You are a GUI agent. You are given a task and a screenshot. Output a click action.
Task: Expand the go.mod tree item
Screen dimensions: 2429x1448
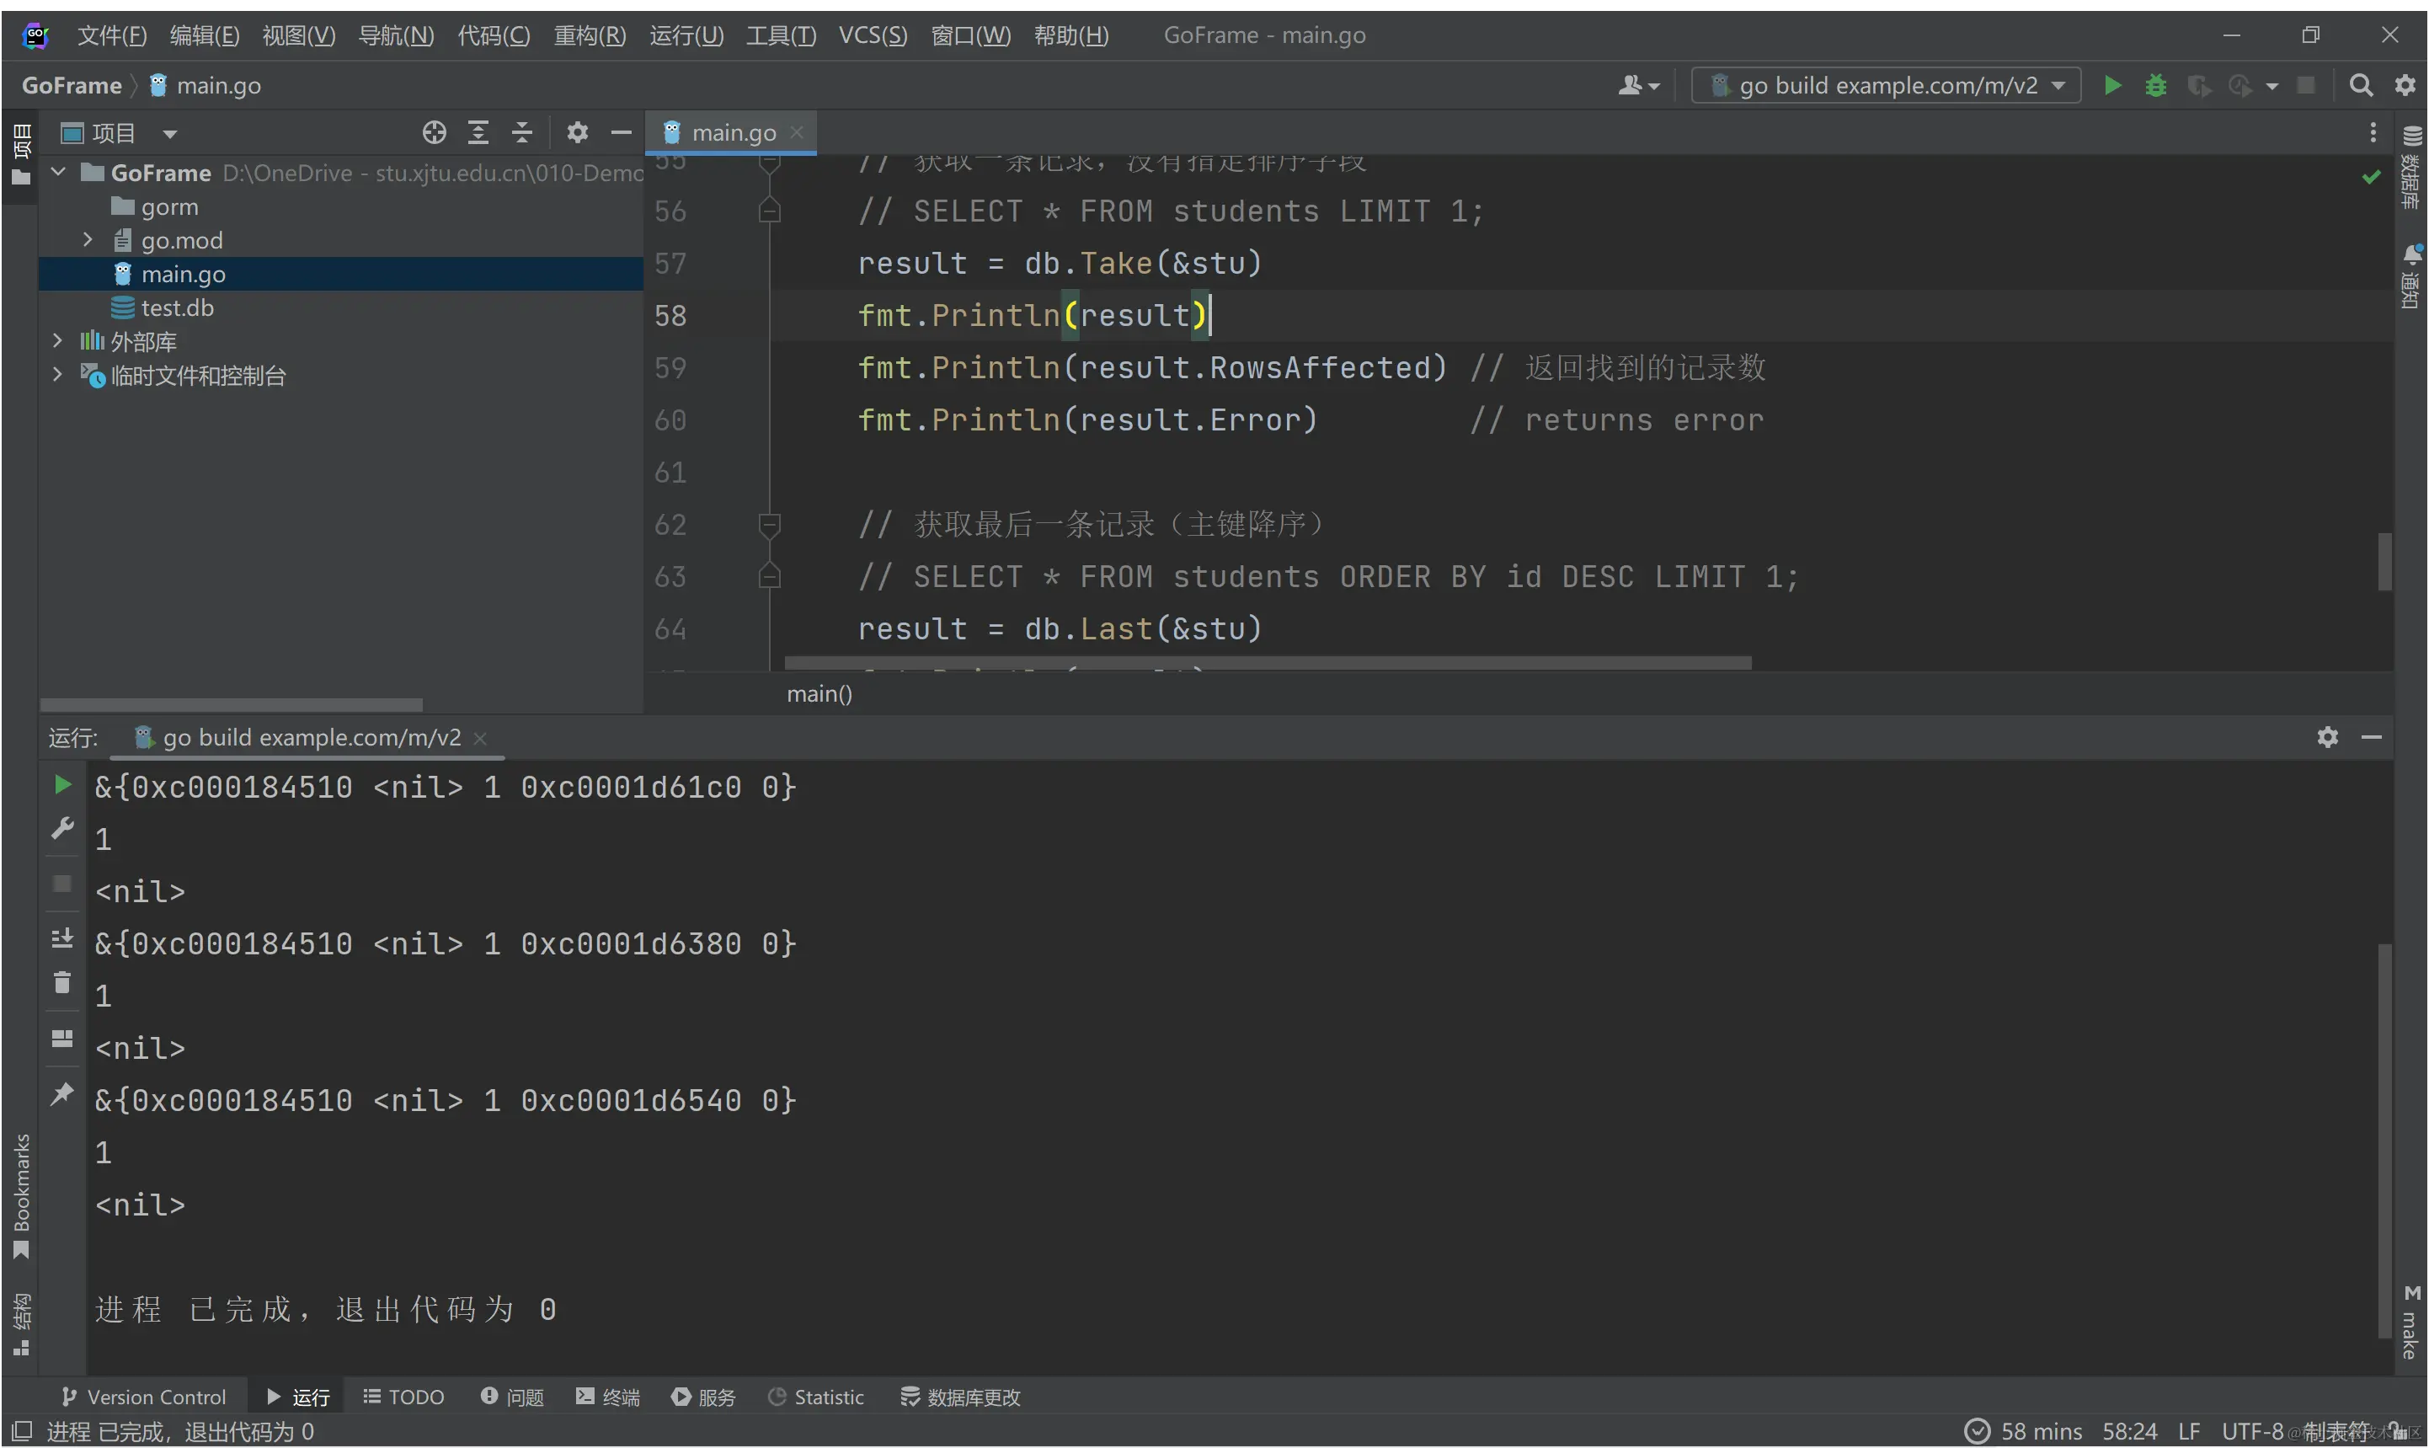88,240
